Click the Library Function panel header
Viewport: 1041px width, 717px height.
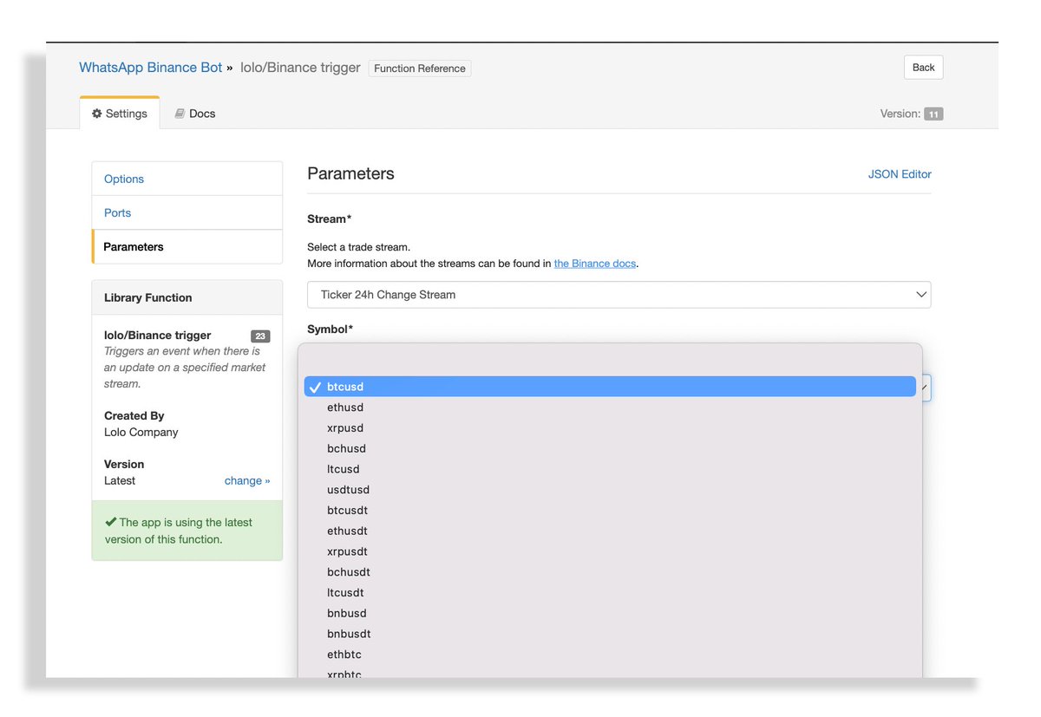click(x=187, y=297)
